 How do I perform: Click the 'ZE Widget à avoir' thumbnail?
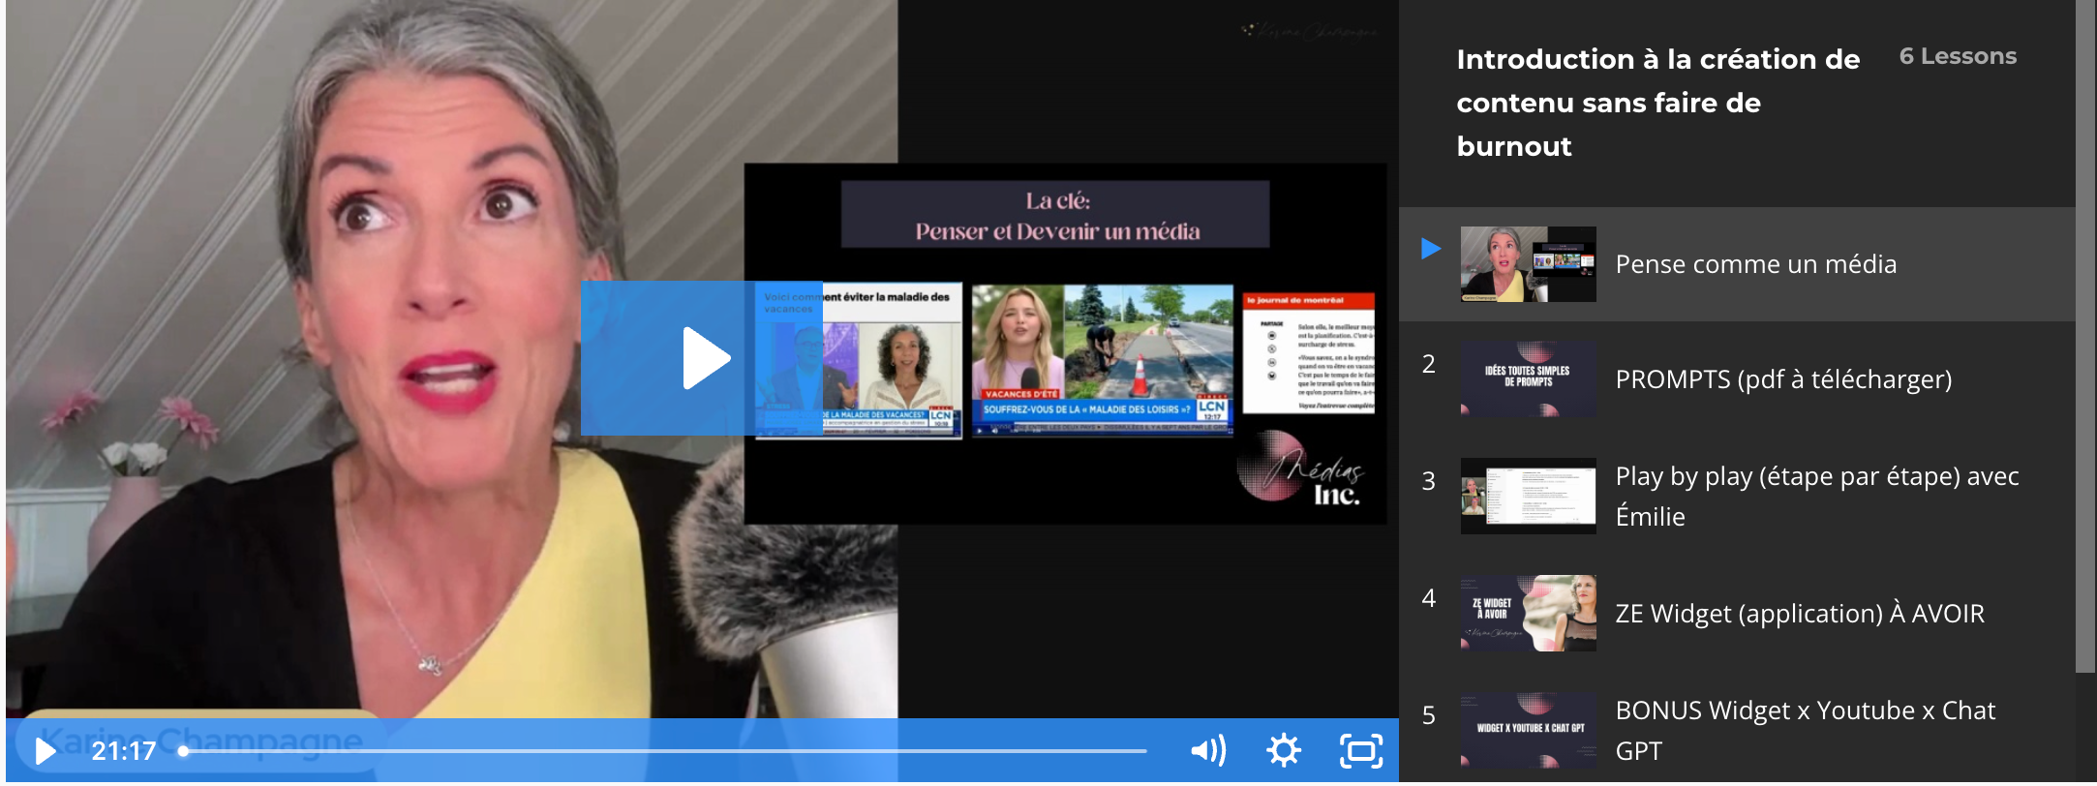[x=1528, y=613]
